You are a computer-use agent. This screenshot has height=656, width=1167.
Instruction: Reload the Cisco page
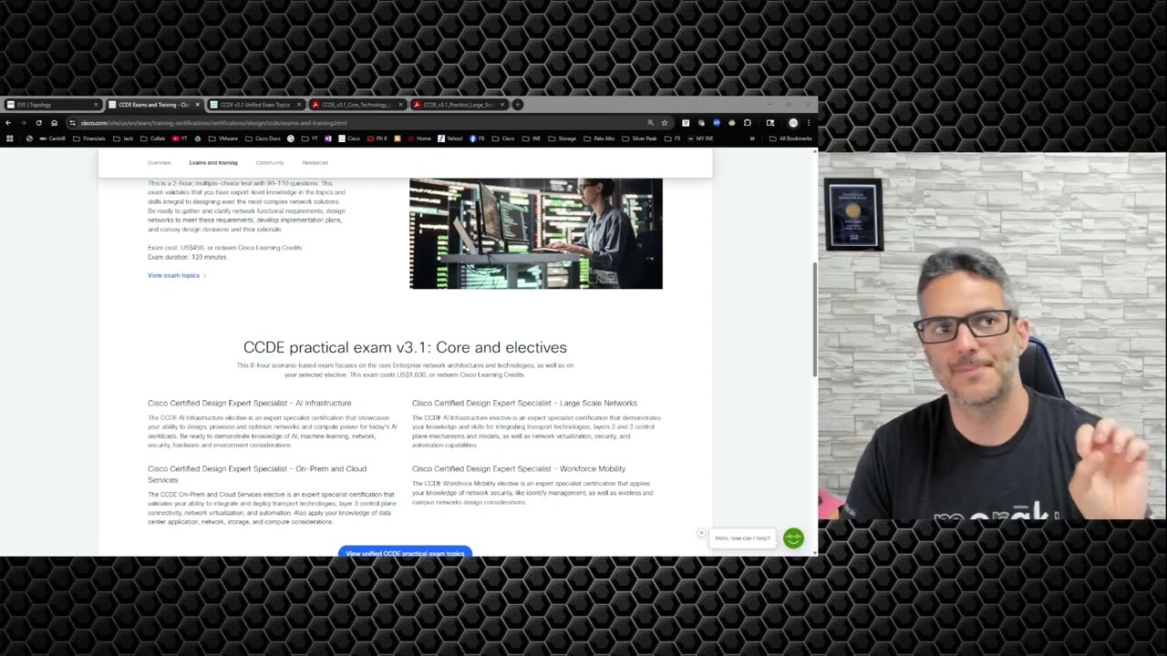38,123
